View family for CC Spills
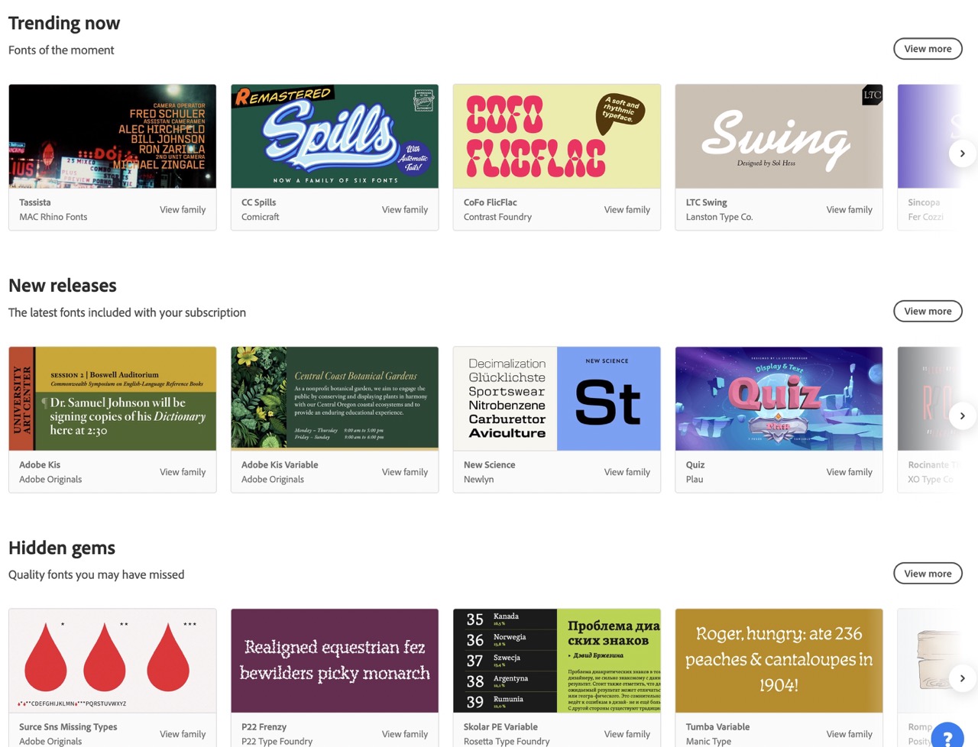This screenshot has width=978, height=747. point(405,209)
